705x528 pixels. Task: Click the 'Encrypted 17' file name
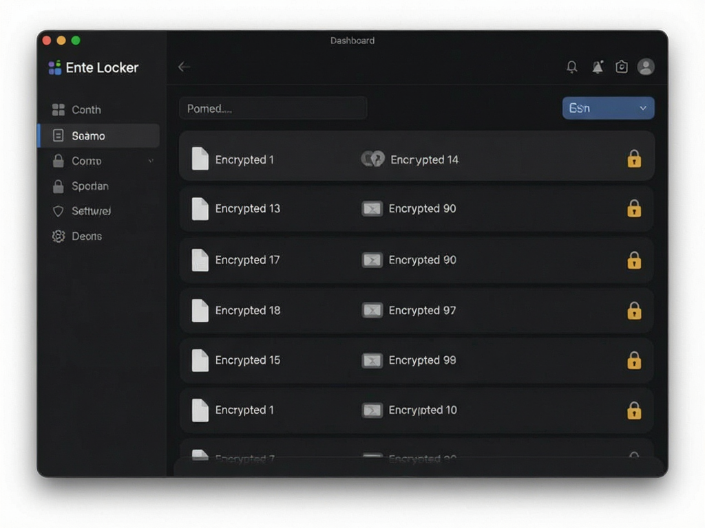[x=247, y=260]
